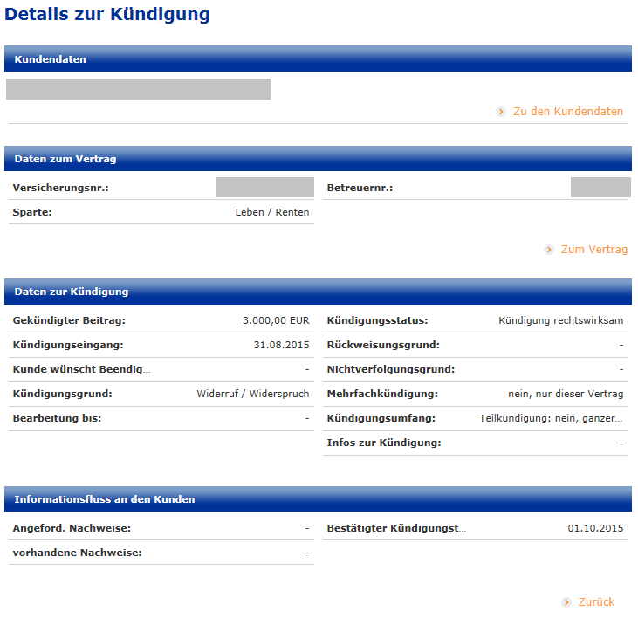
Task: Select the Kündigungseingang date 31.08.2015
Action: point(281,345)
